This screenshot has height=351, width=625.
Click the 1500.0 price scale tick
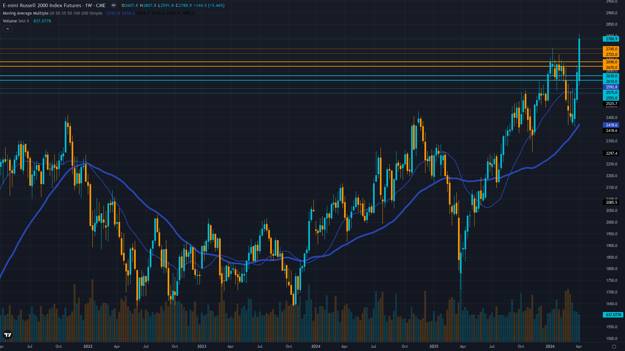coord(611,339)
